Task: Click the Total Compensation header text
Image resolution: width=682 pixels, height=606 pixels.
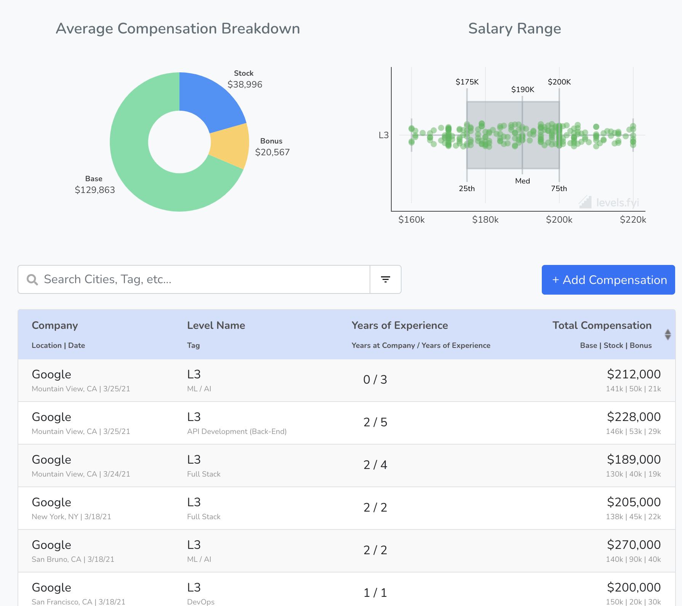Action: (602, 325)
